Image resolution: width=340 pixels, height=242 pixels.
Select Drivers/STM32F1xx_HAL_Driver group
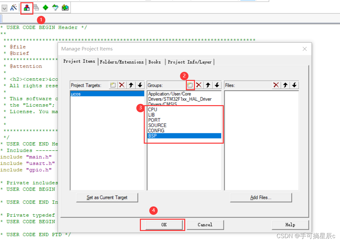184,99
